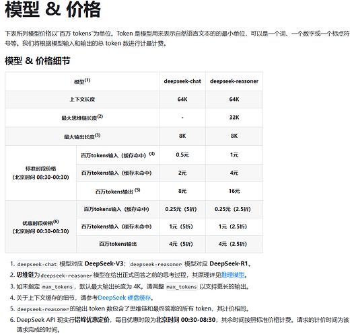
Task: Click the first max_tokens code tag in footnote 3
Action: (x=58, y=287)
